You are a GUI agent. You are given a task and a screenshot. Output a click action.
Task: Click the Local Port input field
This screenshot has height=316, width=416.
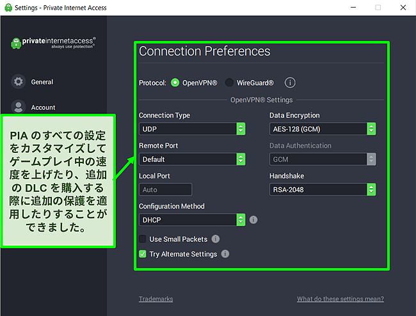[165, 189]
